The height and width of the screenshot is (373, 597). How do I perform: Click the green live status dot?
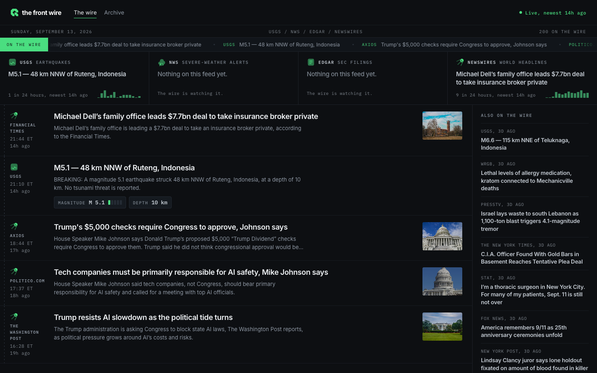click(521, 12)
